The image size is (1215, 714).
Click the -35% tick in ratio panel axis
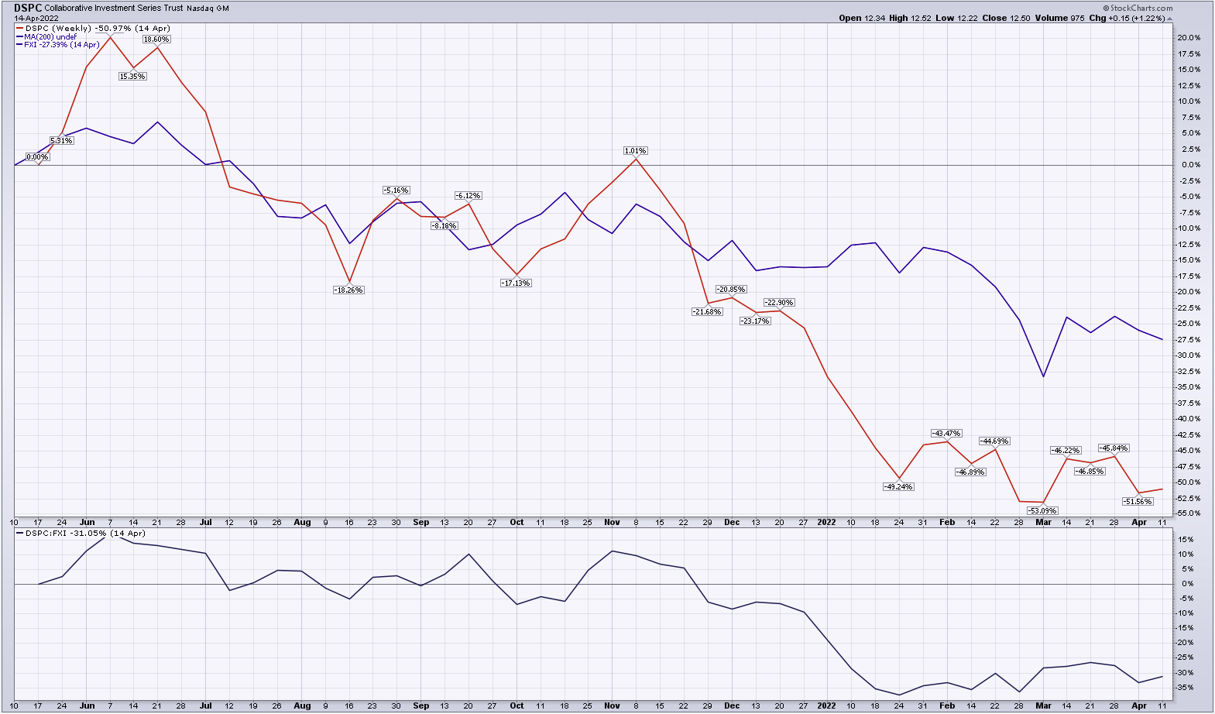(1186, 688)
